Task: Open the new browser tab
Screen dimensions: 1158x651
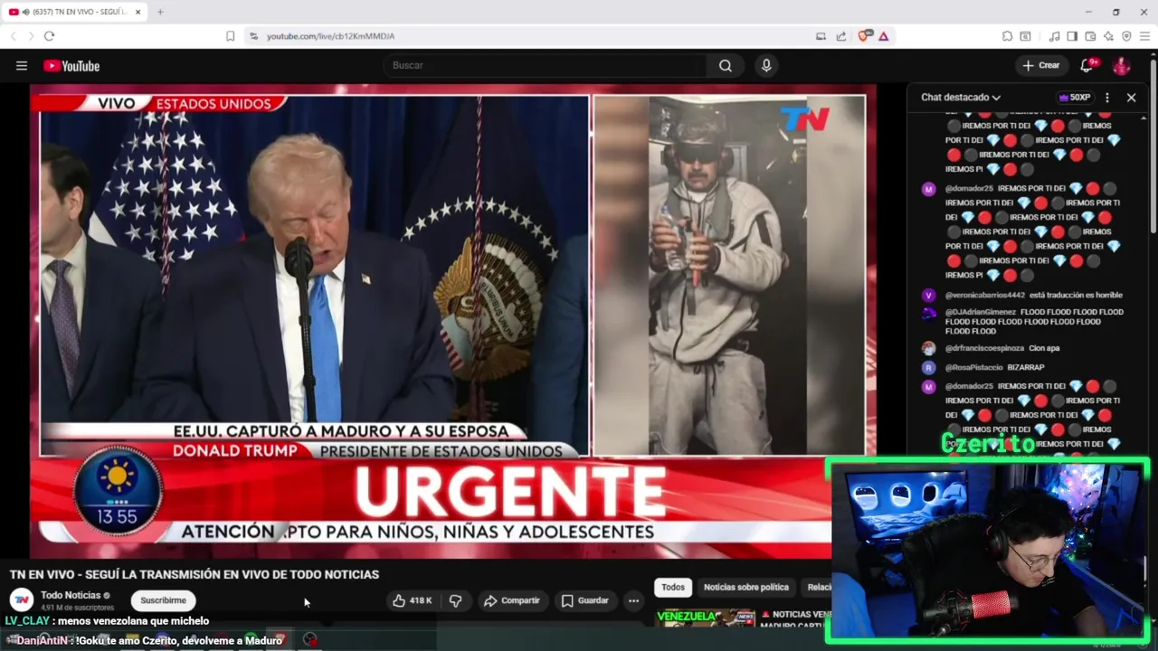Action: [160, 12]
